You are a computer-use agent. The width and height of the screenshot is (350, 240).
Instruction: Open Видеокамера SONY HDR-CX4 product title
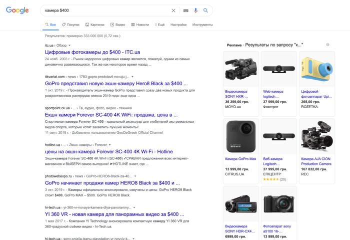click(240, 229)
